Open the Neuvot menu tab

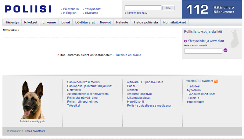pyautogui.click(x=105, y=22)
